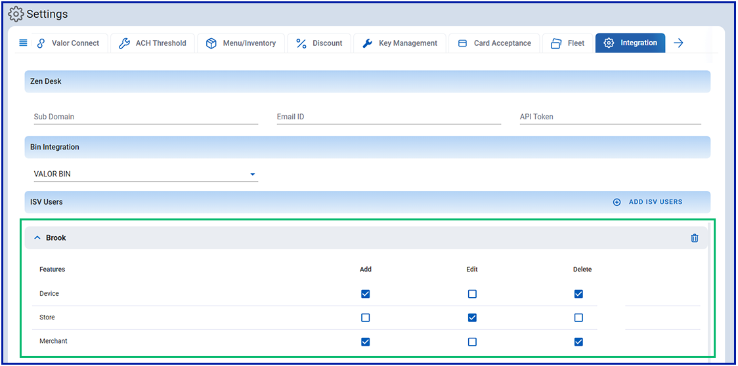
Task: Click the right arrow to show more tabs
Action: (678, 43)
